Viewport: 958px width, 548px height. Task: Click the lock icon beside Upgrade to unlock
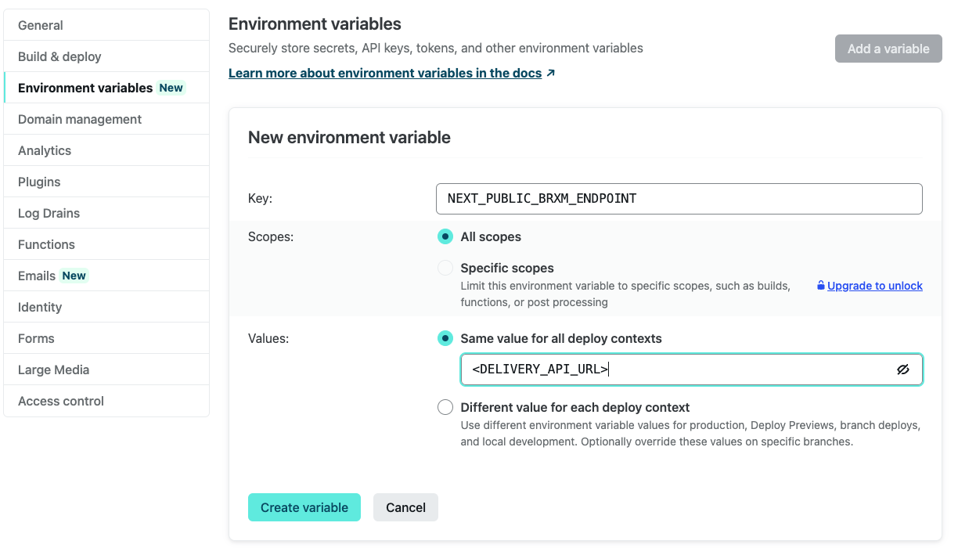(x=820, y=286)
